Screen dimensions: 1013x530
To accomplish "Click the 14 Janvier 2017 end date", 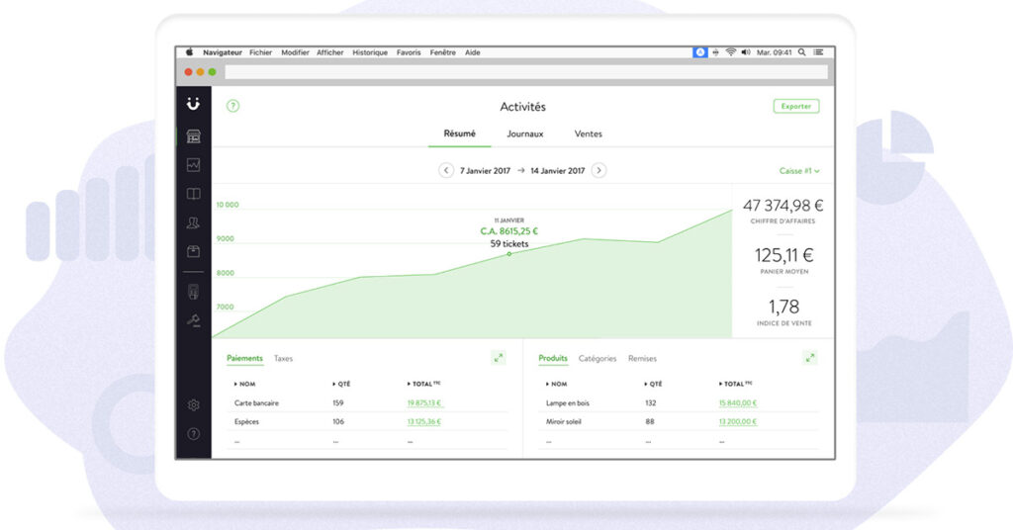I will (558, 171).
